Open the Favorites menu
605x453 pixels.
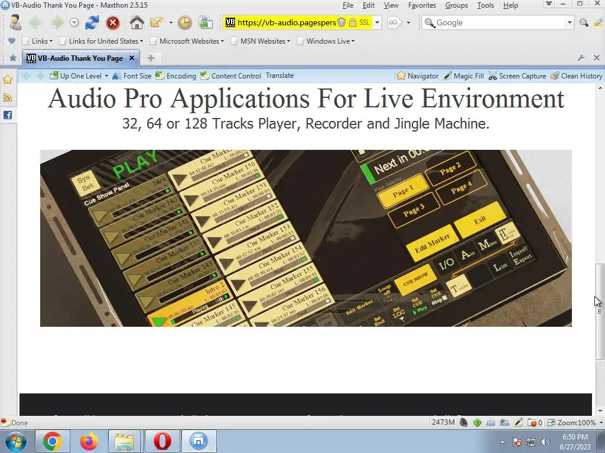coord(422,5)
